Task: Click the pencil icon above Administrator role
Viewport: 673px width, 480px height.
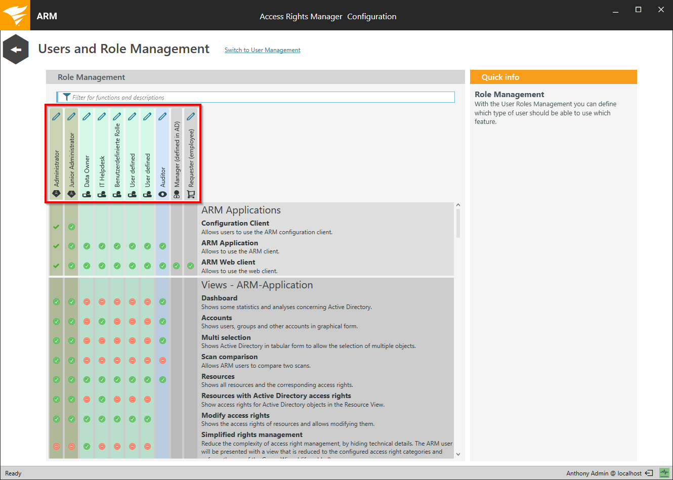Action: pyautogui.click(x=56, y=116)
